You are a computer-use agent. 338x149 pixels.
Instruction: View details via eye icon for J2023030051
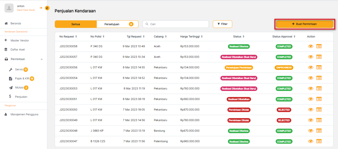click(311, 99)
